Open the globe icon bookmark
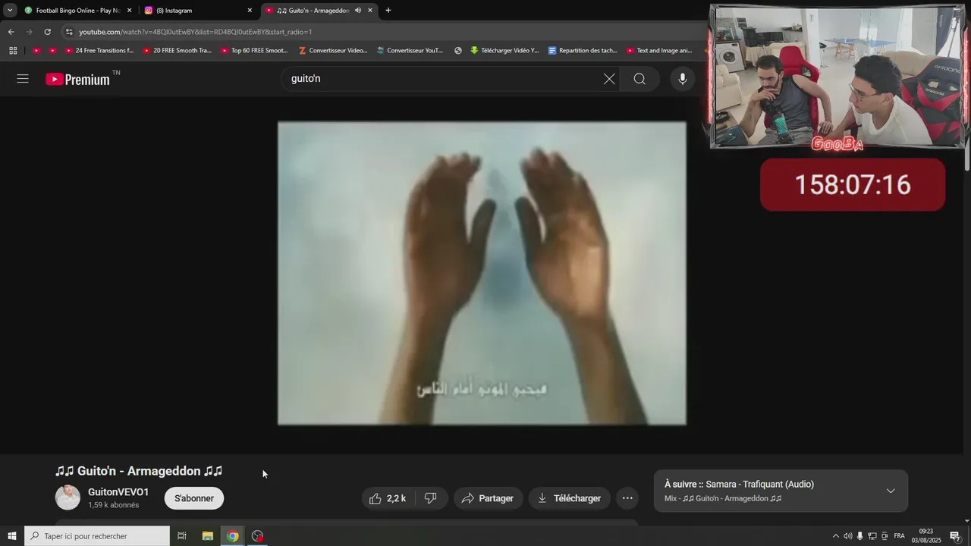The image size is (971, 546). coord(458,51)
